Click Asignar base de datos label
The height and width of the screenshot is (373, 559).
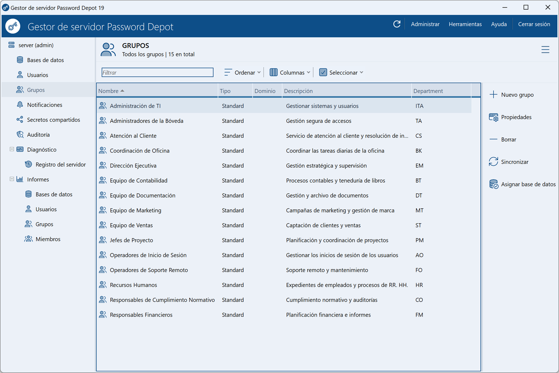528,184
